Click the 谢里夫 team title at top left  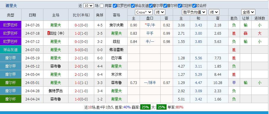point(11,6)
